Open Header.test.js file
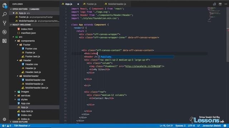 click(33, 72)
